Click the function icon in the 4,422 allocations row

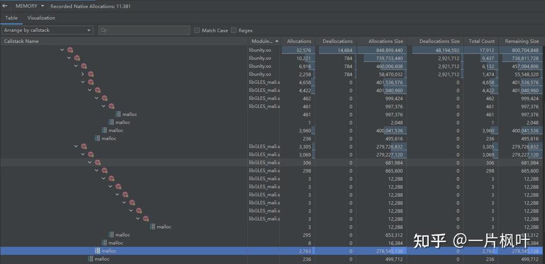coord(98,90)
